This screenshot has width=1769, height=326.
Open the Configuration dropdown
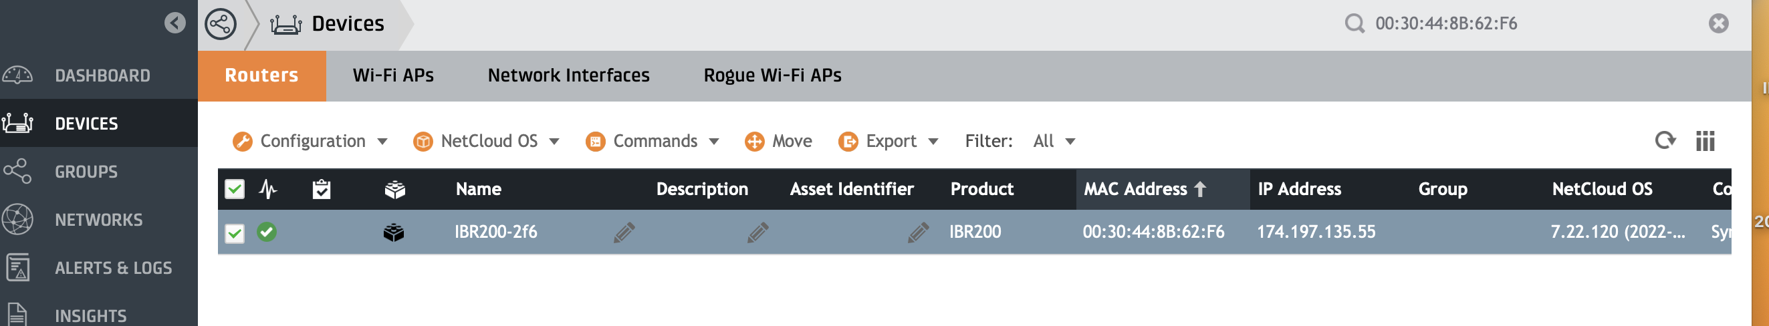click(310, 142)
